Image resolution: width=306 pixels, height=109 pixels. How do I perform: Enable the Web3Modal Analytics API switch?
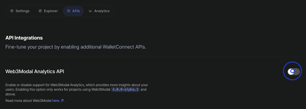pyautogui.click(x=294, y=71)
